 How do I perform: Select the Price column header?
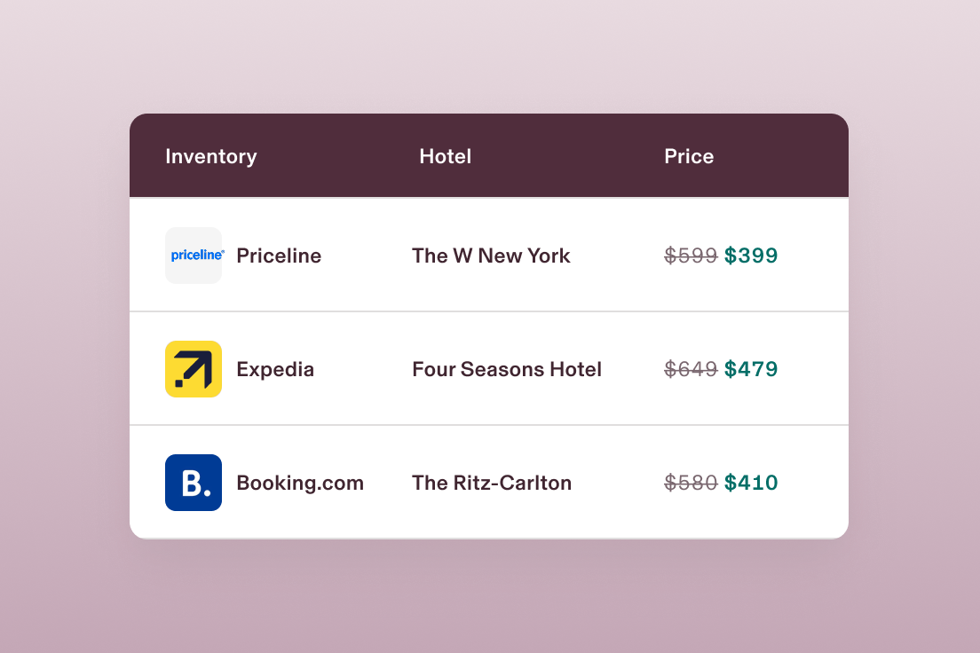tap(689, 156)
